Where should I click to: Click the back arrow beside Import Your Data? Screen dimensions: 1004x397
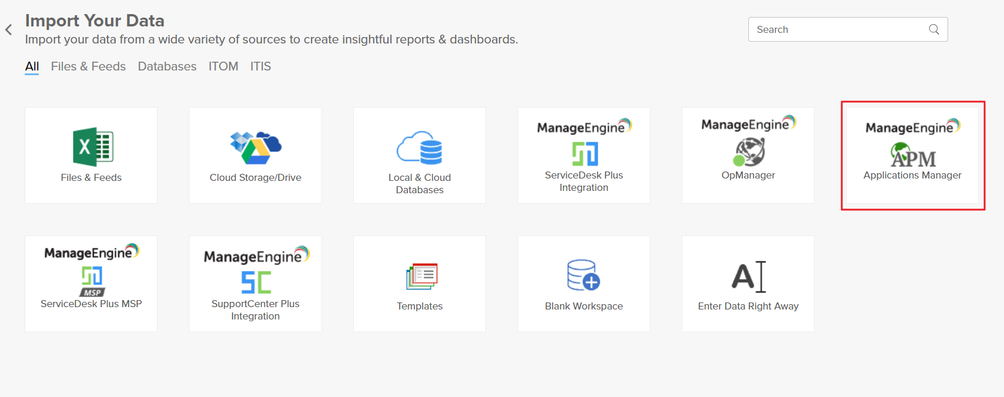[x=9, y=29]
